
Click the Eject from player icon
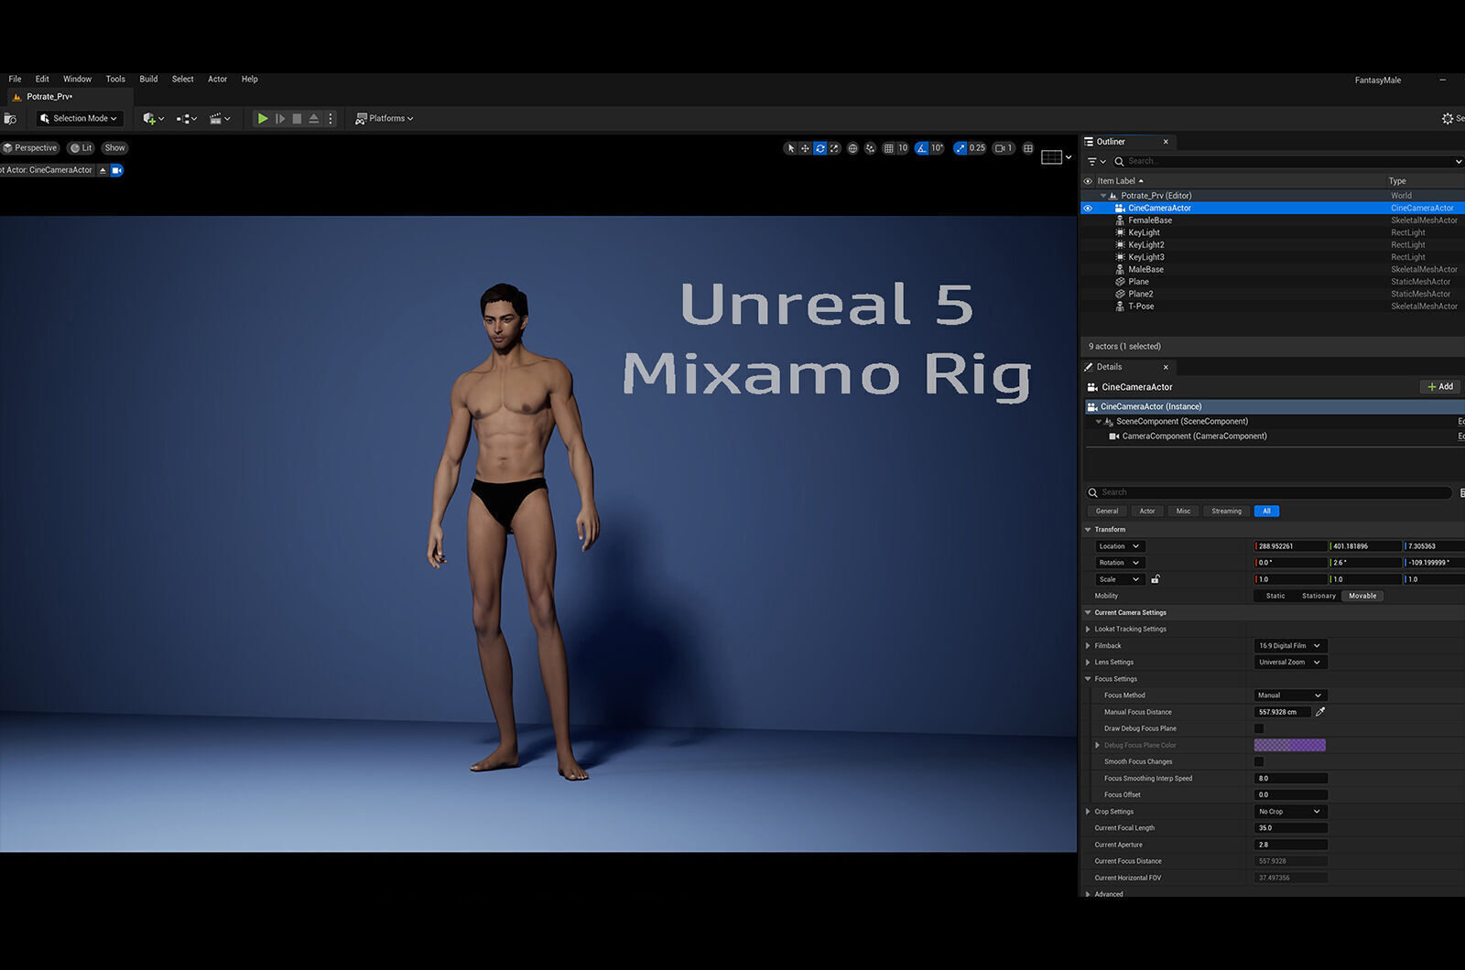314,118
